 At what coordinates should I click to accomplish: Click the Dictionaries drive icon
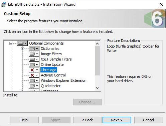[x=34, y=49]
